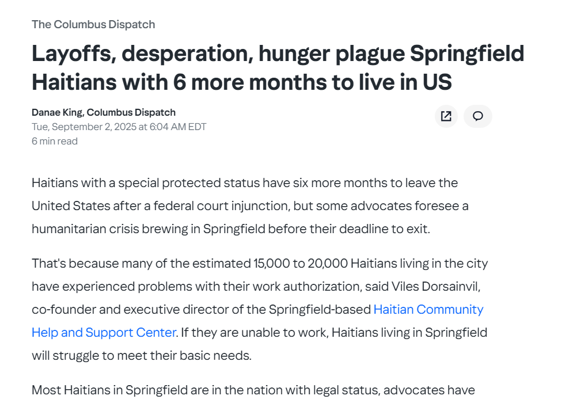Click 'Springfield' in the article headline
The image size is (577, 407).
tap(467, 54)
